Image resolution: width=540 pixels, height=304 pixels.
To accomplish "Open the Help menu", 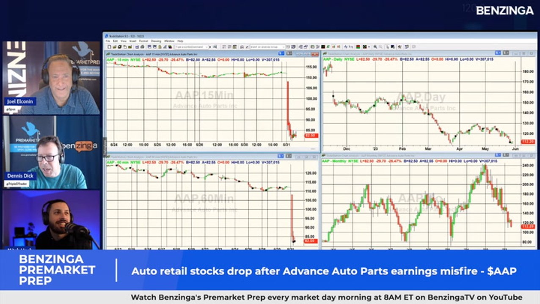I will (180, 41).
